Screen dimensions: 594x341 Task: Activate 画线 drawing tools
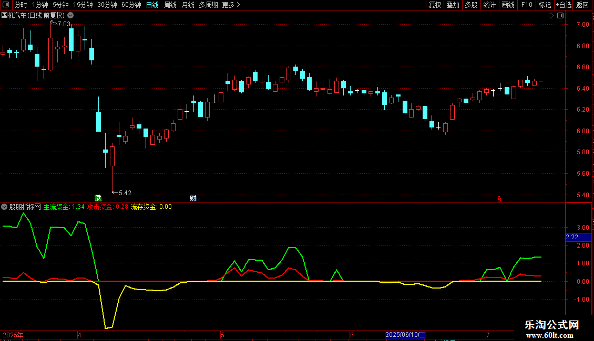(x=508, y=5)
